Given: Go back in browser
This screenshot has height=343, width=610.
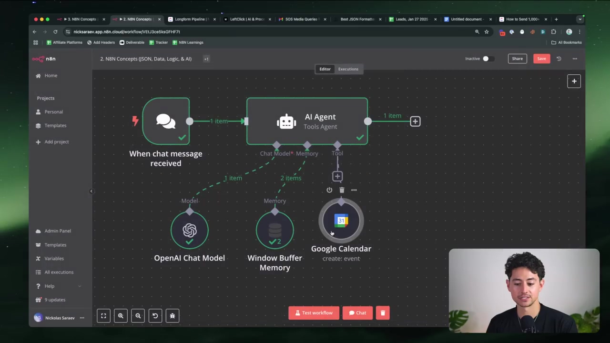Looking at the screenshot, I should 34,31.
